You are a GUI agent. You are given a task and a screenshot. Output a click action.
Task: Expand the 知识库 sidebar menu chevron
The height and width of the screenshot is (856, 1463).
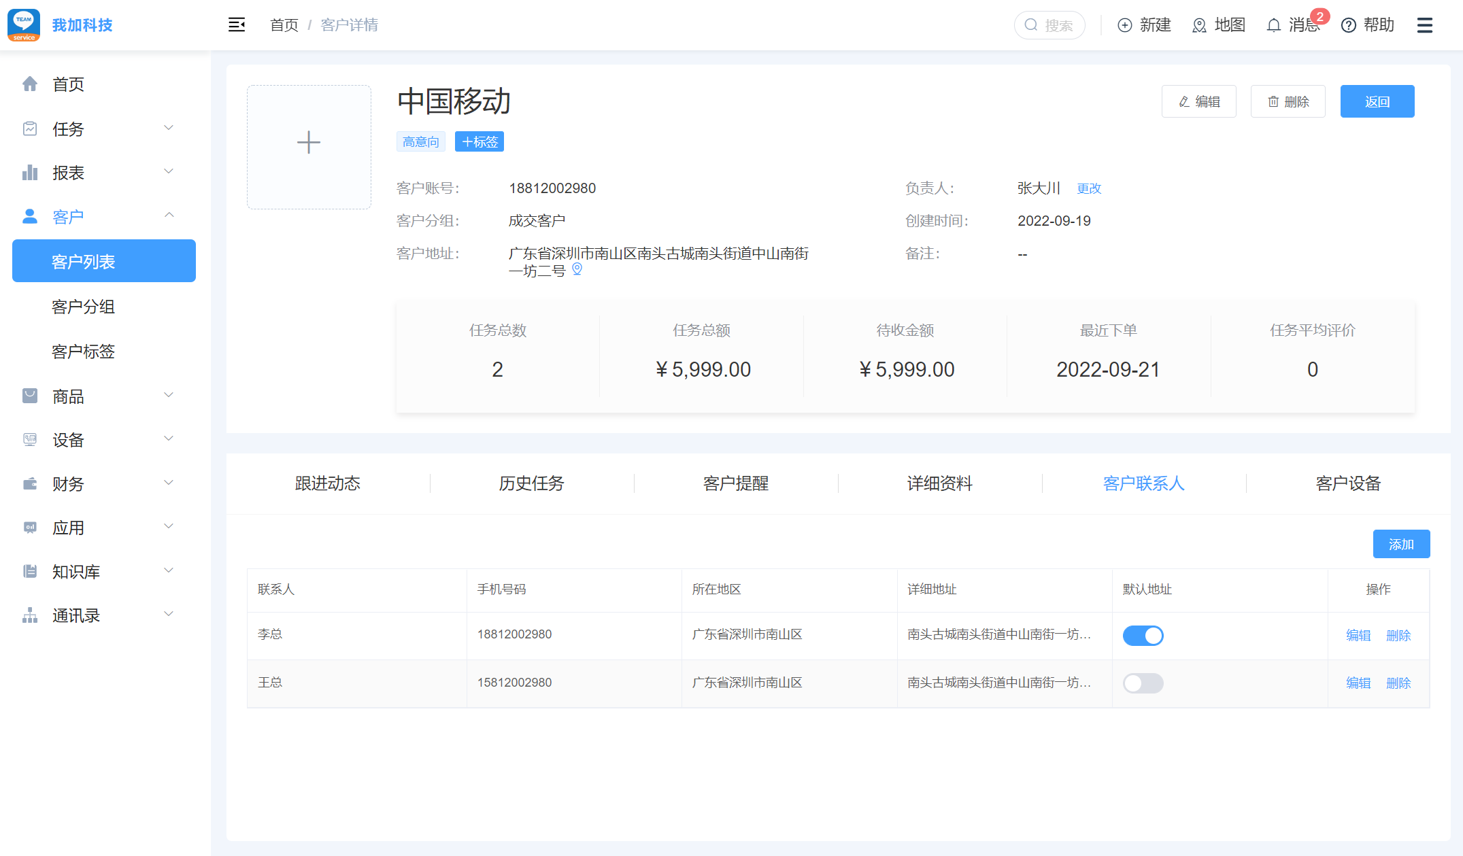[x=169, y=570]
